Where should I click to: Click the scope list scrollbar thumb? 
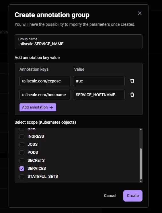click(141, 164)
